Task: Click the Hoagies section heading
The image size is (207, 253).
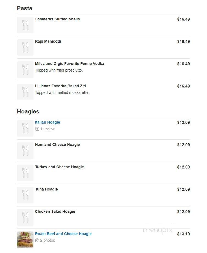Action: point(28,111)
